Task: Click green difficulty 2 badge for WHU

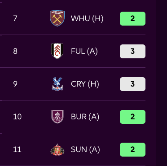Action: 132,18
